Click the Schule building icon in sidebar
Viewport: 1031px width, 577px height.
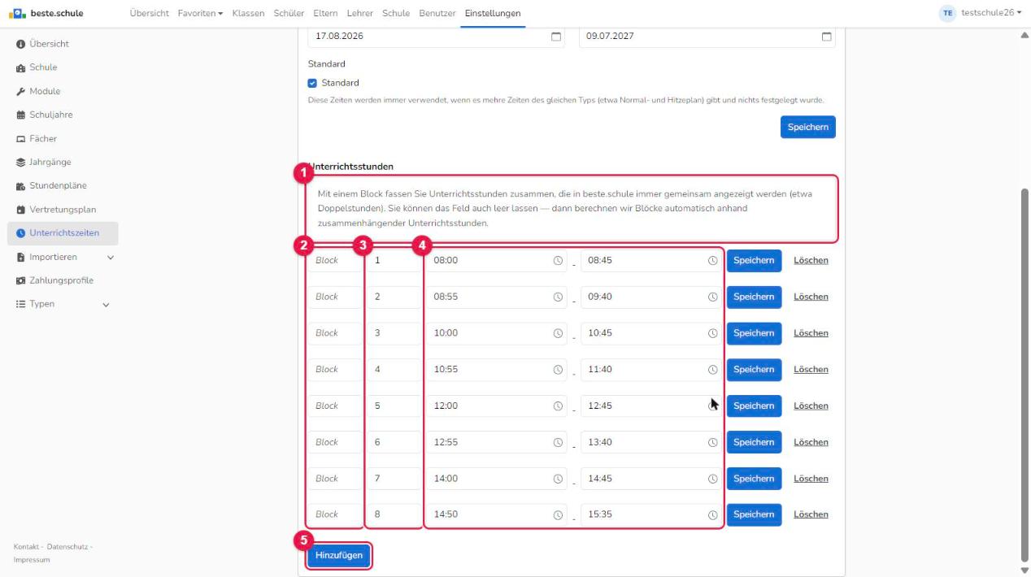tap(20, 67)
